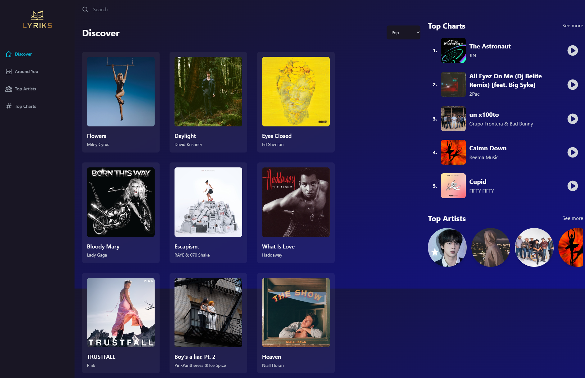Open JIN's circular artist photo
The height and width of the screenshot is (378, 585).
click(447, 247)
